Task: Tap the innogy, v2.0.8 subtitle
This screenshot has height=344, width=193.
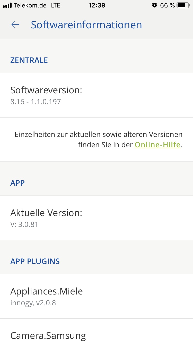Action: coord(33,303)
